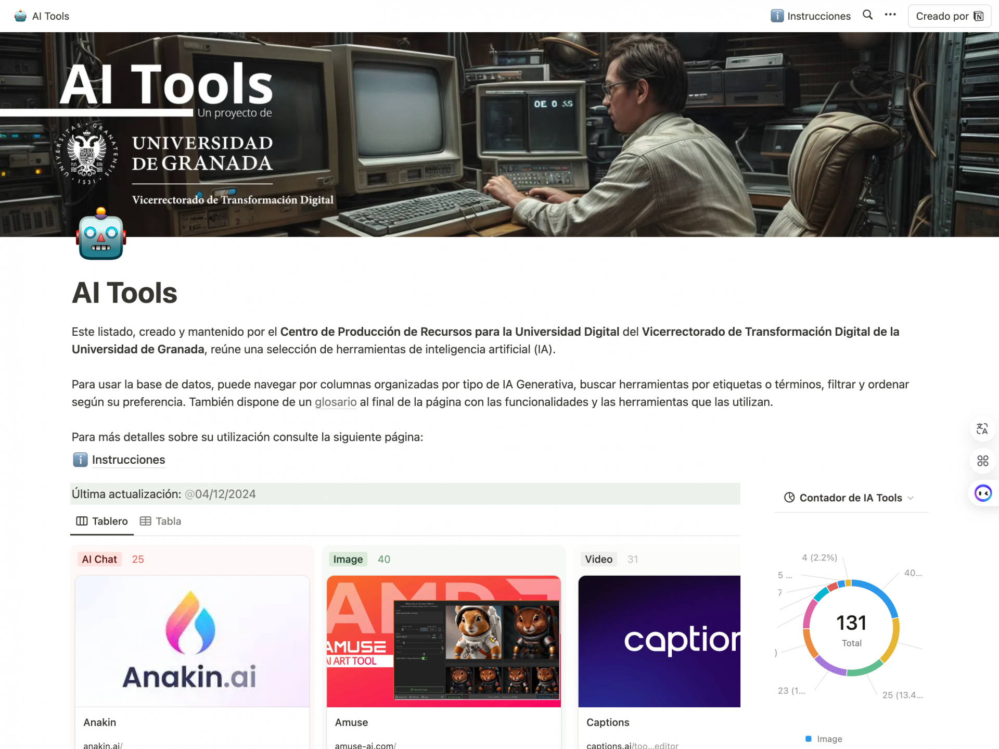The width and height of the screenshot is (999, 749).
Task: Expand the Contador de IA Tools chevron
Action: click(x=911, y=498)
